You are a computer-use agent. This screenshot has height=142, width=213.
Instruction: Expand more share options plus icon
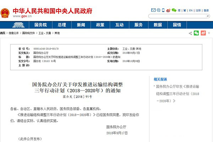point(209,33)
